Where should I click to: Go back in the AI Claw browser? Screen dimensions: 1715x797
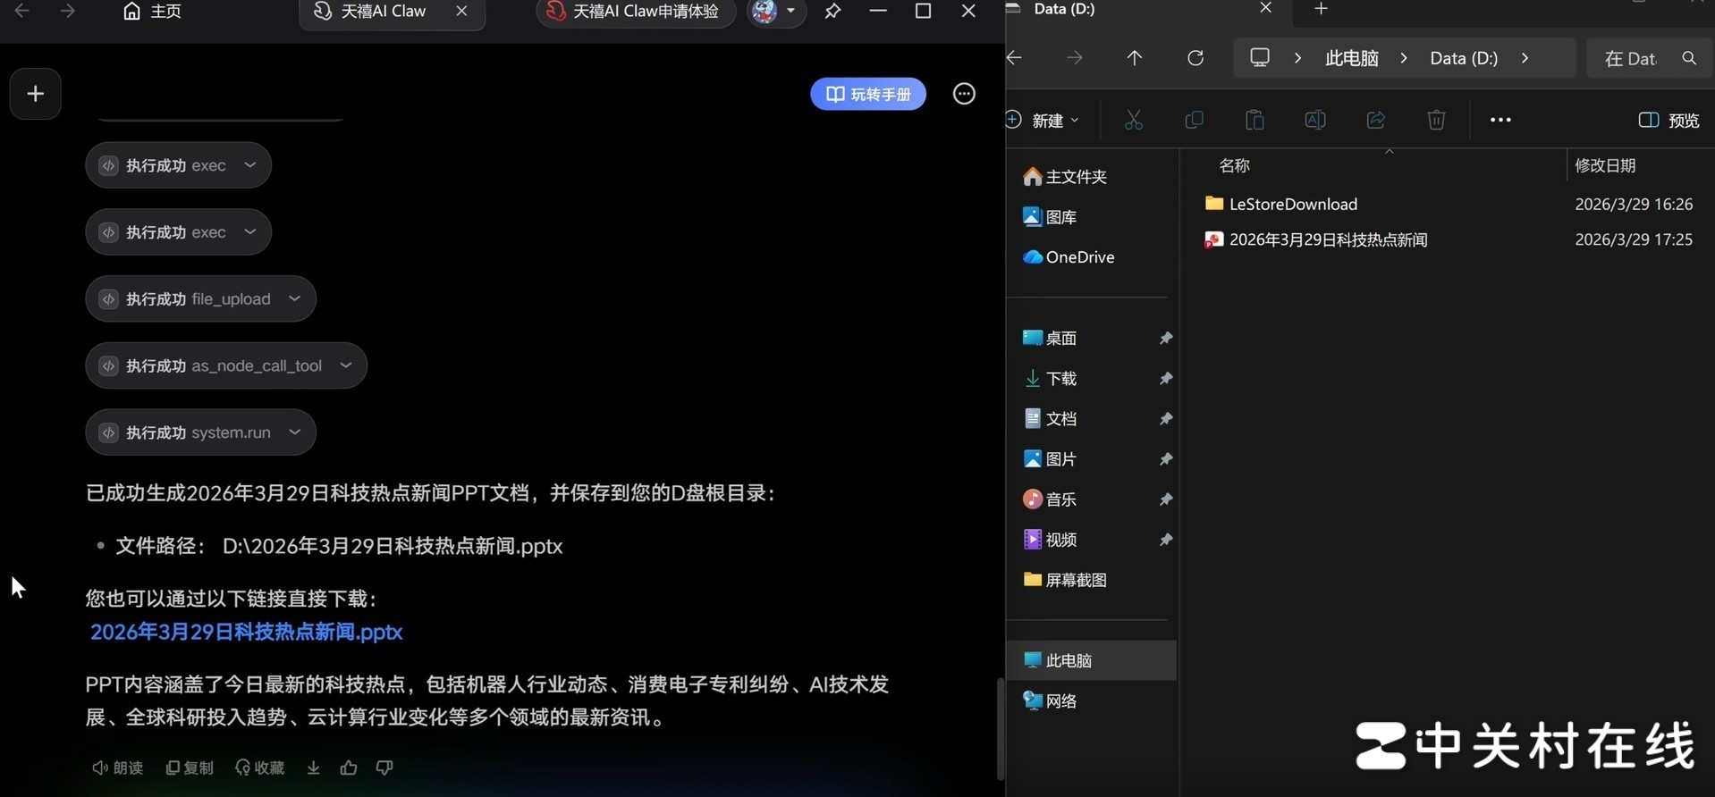pyautogui.click(x=22, y=11)
